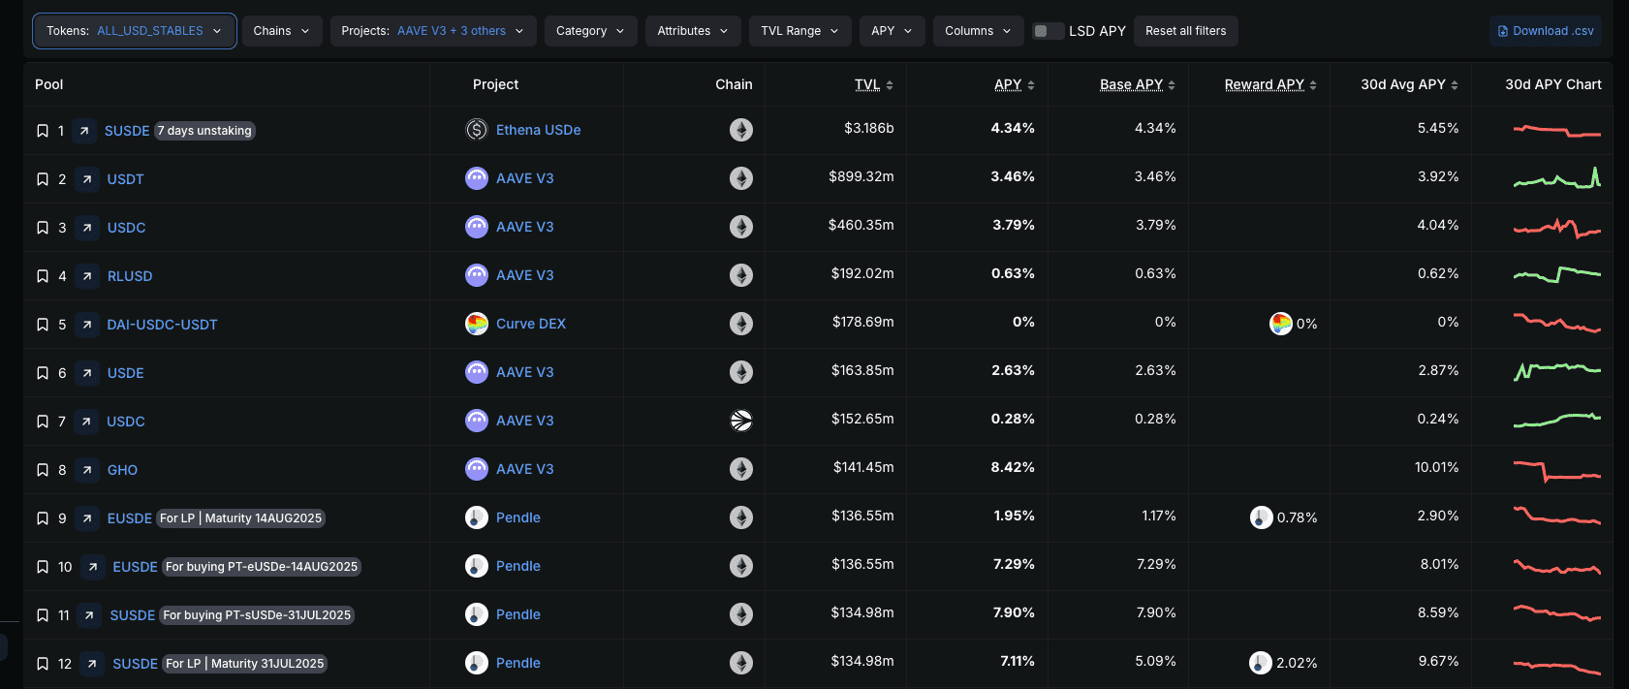Bookmark the SUSDE 7 days unstaking pool
This screenshot has width=1629, height=689.
[x=43, y=131]
